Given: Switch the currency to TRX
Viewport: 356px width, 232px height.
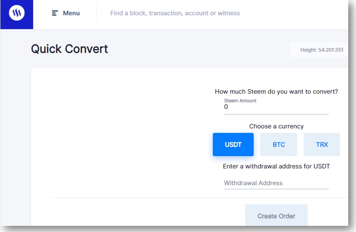Looking at the screenshot, I should [x=322, y=145].
